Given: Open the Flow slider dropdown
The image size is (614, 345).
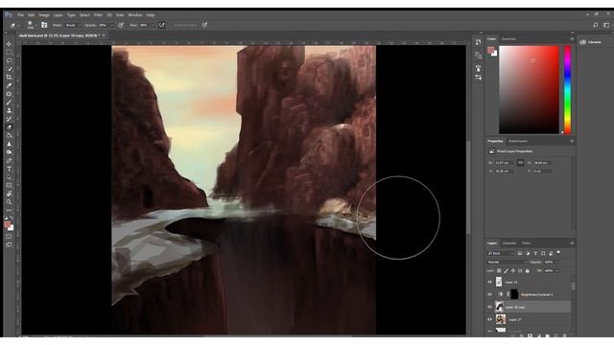Looking at the screenshot, I should 153,25.
